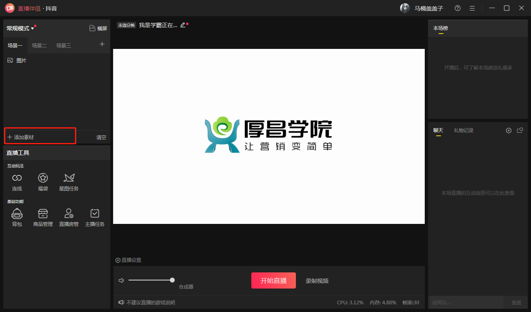Mute the mixer speaker icon

[121, 280]
